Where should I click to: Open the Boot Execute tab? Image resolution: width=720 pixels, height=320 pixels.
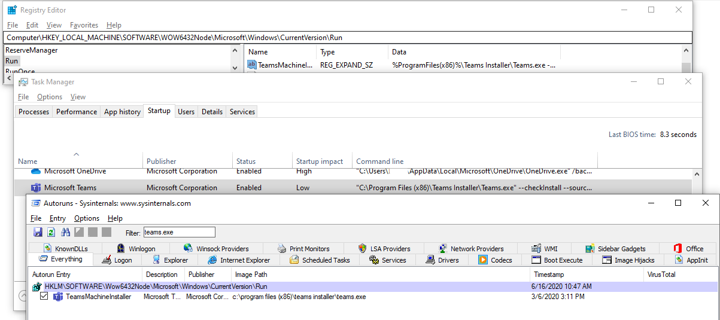[557, 260]
